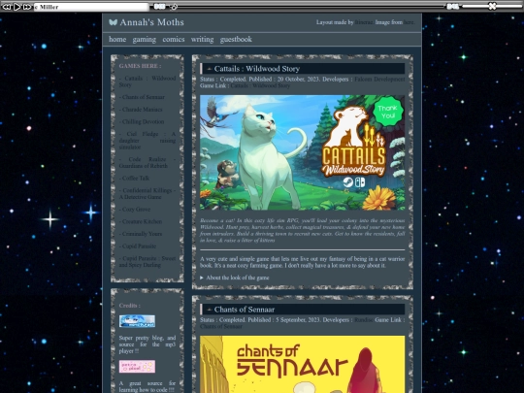Click the butterfly logo icon beside Annah's Moths

[x=113, y=22]
